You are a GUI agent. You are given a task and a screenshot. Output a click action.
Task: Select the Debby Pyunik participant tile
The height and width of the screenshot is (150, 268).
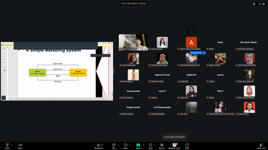coord(133,107)
